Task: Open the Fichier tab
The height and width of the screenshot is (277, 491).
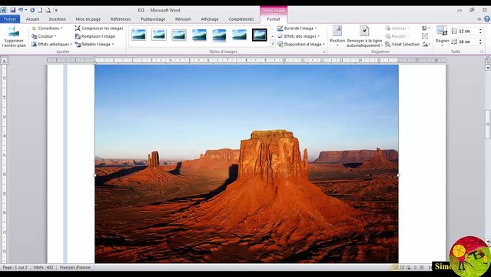Action: (x=10, y=19)
